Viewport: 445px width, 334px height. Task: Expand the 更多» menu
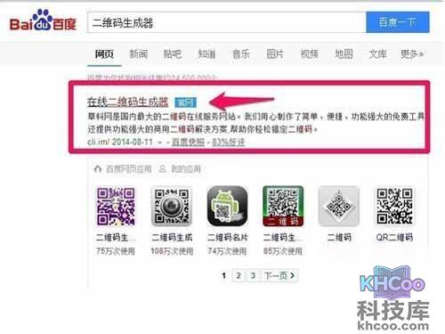[412, 54]
